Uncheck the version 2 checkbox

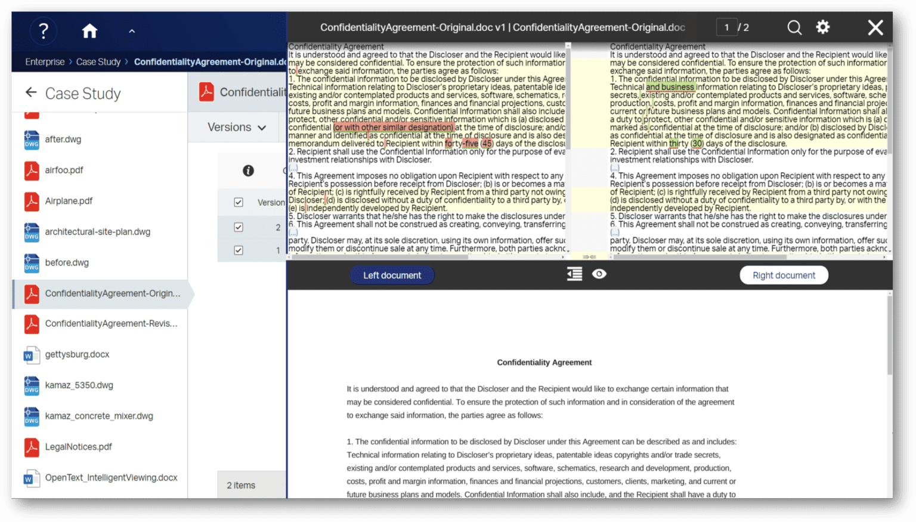coord(239,227)
